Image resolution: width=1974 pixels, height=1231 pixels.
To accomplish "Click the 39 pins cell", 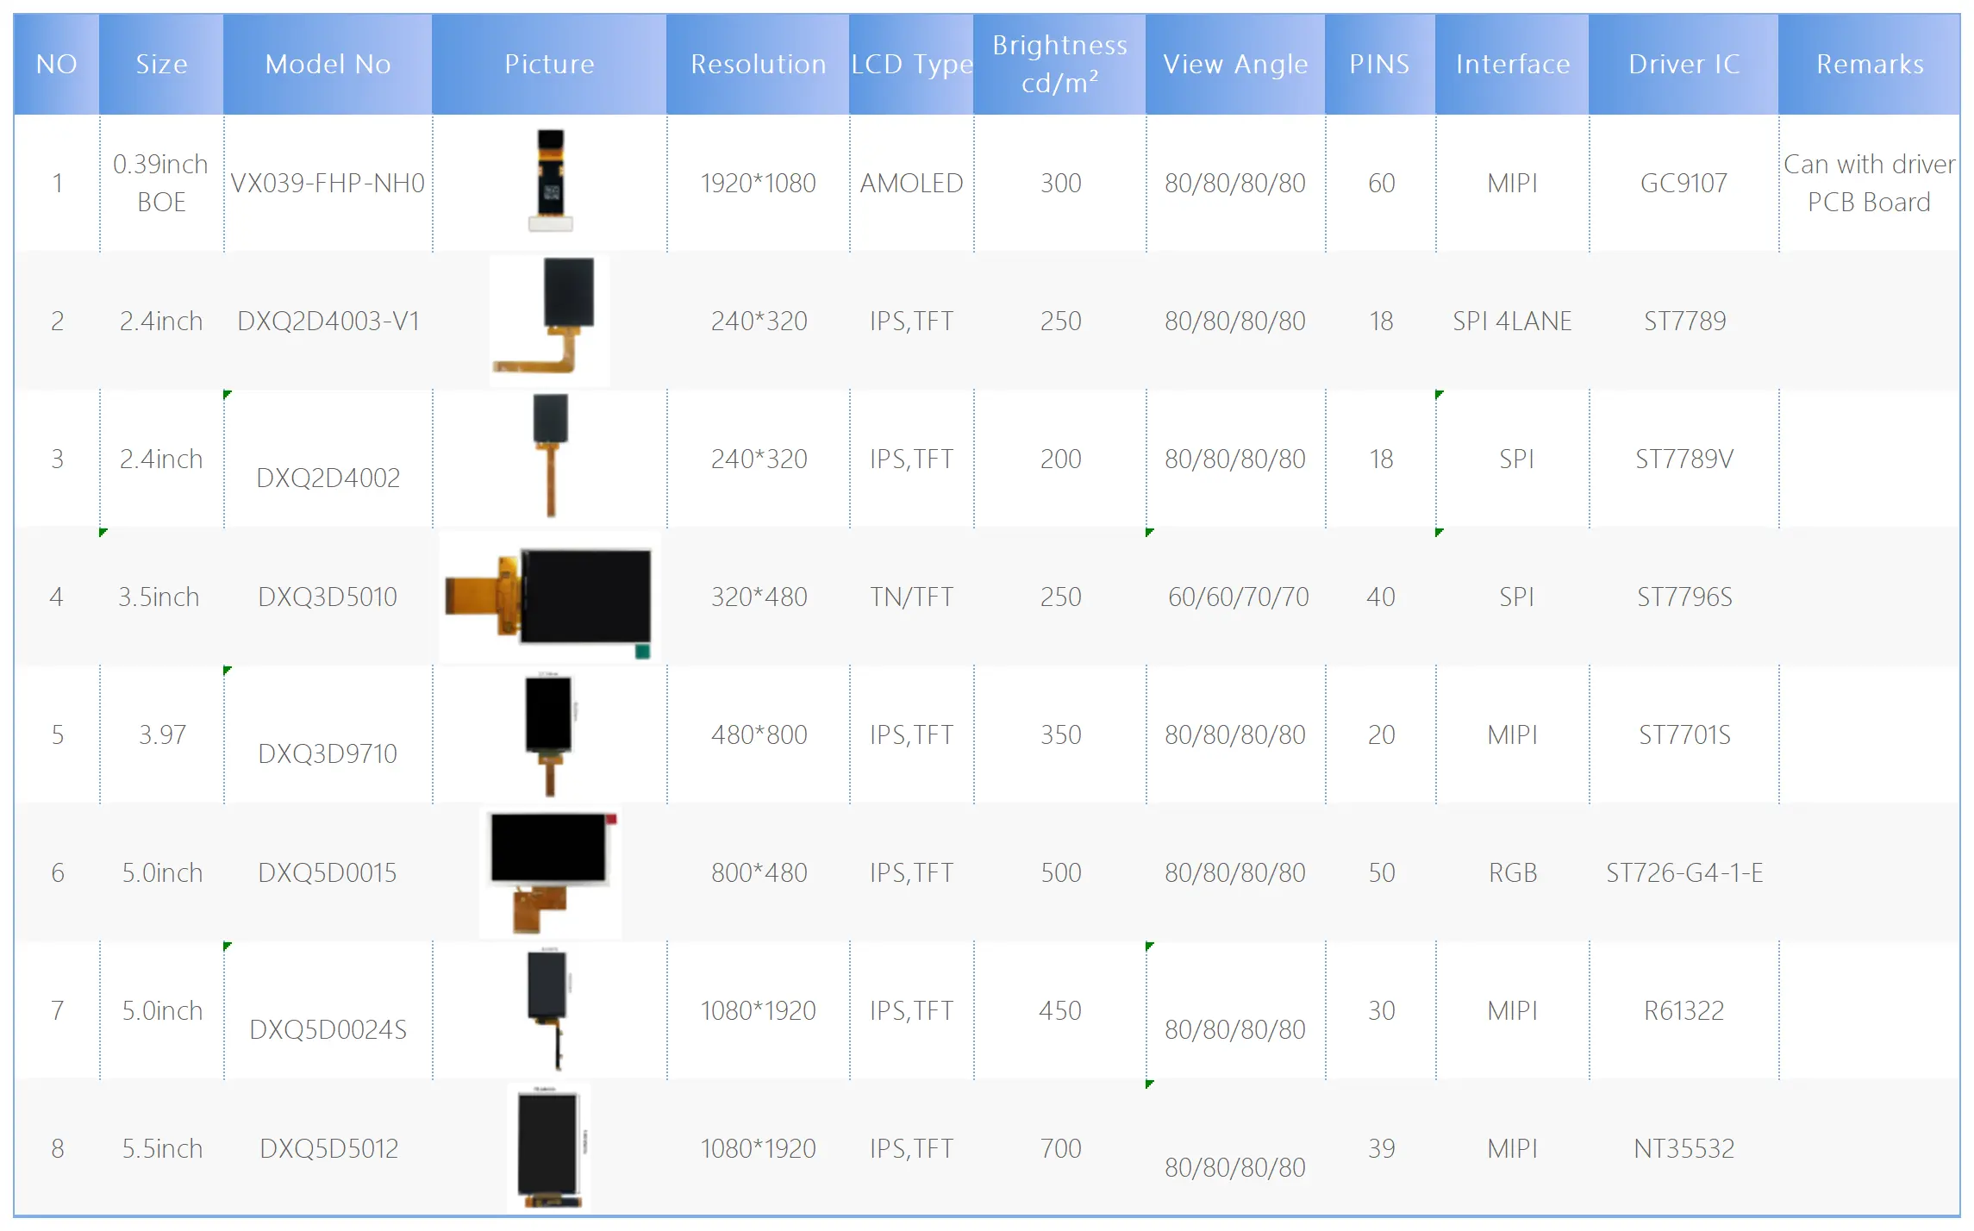I will click(1381, 1149).
